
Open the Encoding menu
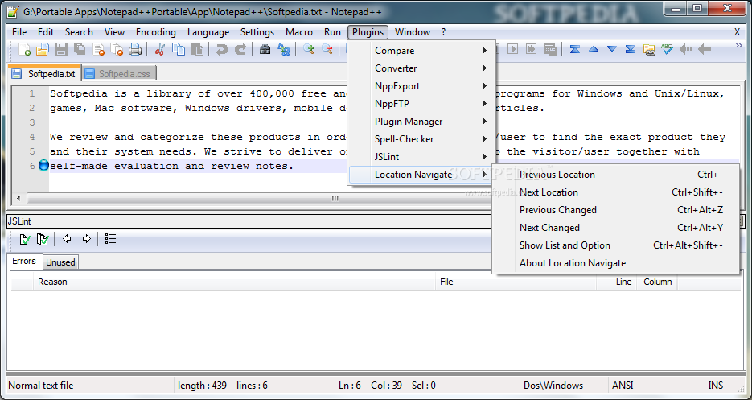(x=156, y=32)
